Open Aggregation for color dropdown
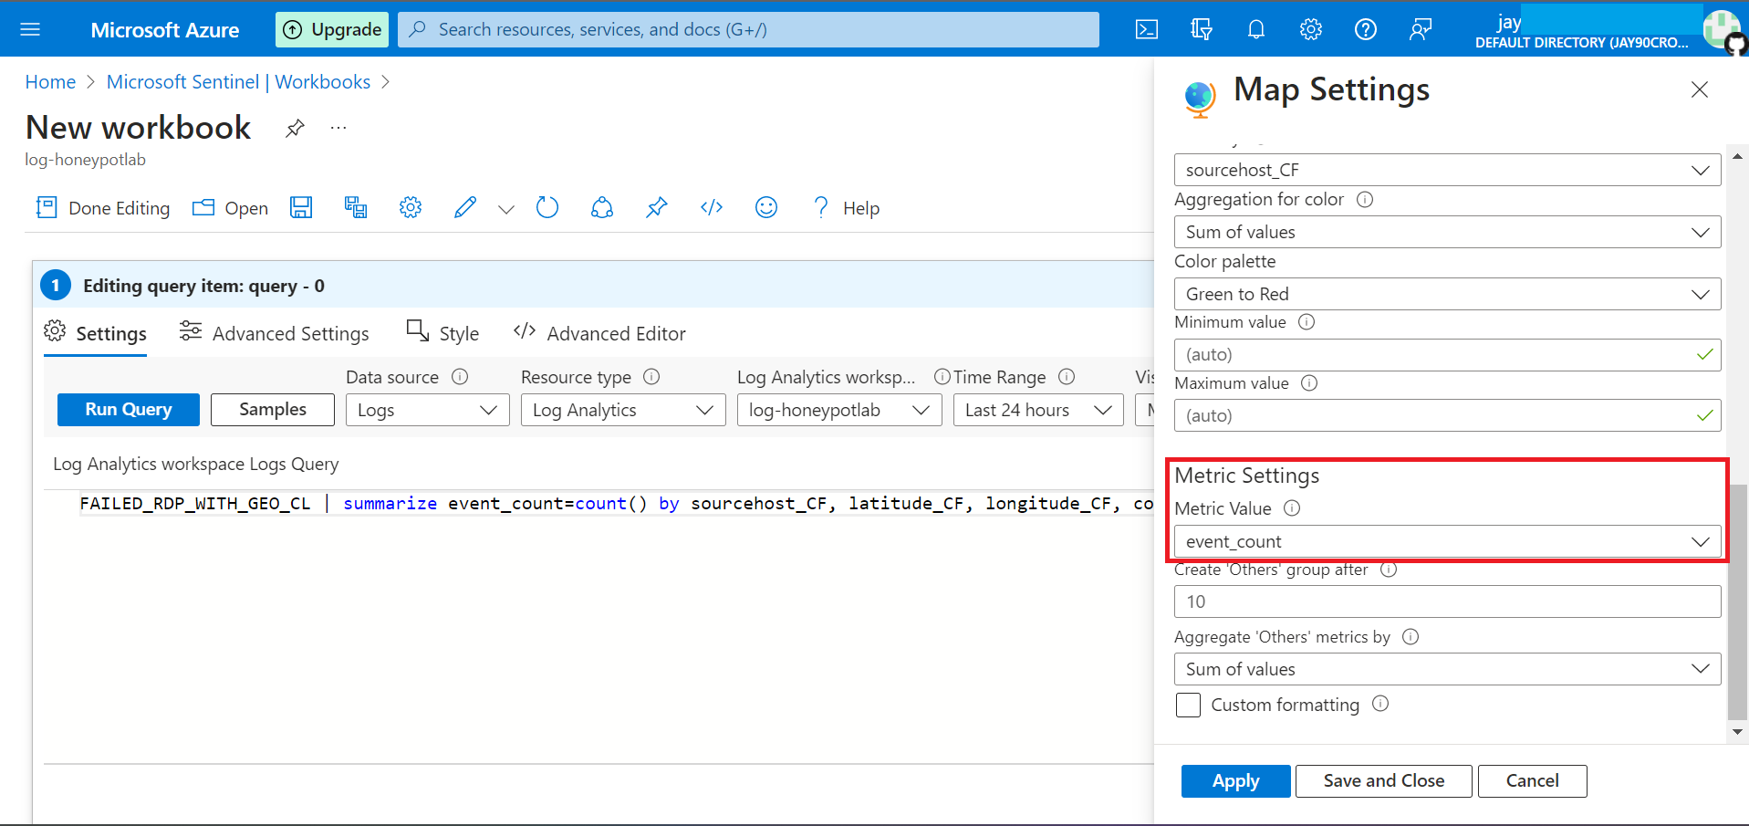This screenshot has height=826, width=1749. pos(1447,232)
